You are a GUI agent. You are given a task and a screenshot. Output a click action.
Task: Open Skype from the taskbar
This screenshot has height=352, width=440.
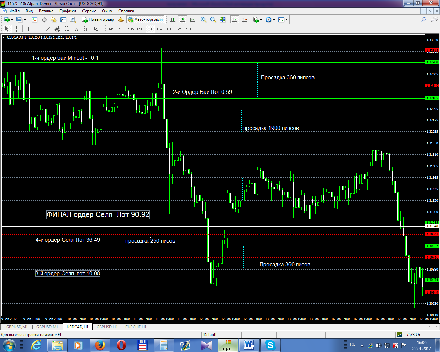click(270, 345)
